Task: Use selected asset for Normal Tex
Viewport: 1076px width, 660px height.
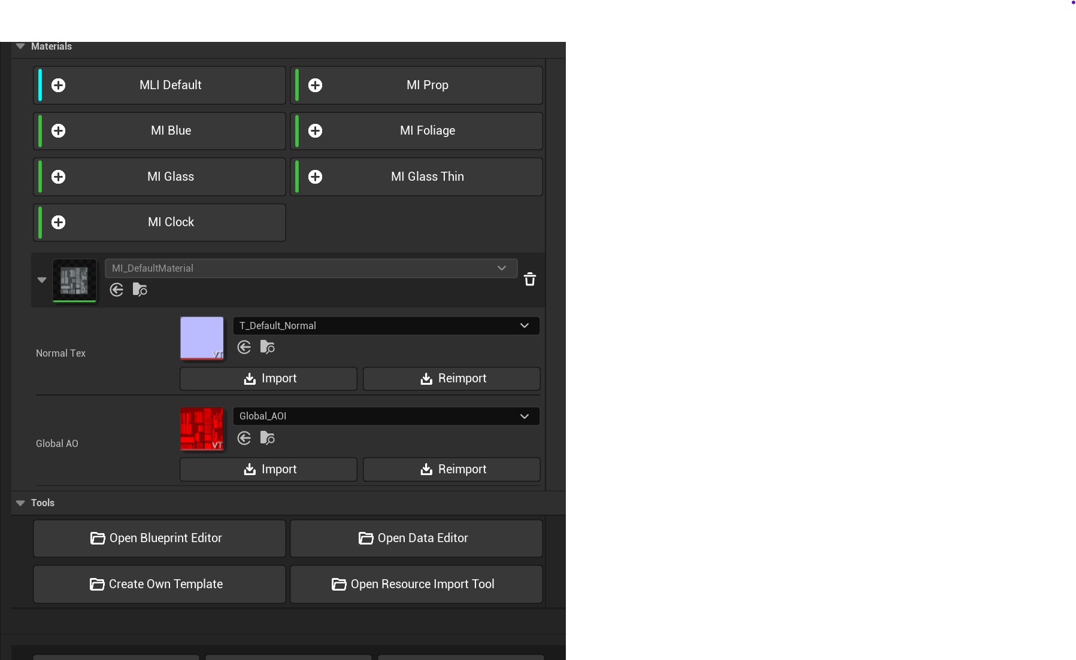Action: click(244, 347)
